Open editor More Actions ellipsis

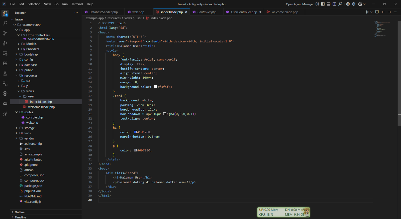pyautogui.click(x=395, y=12)
